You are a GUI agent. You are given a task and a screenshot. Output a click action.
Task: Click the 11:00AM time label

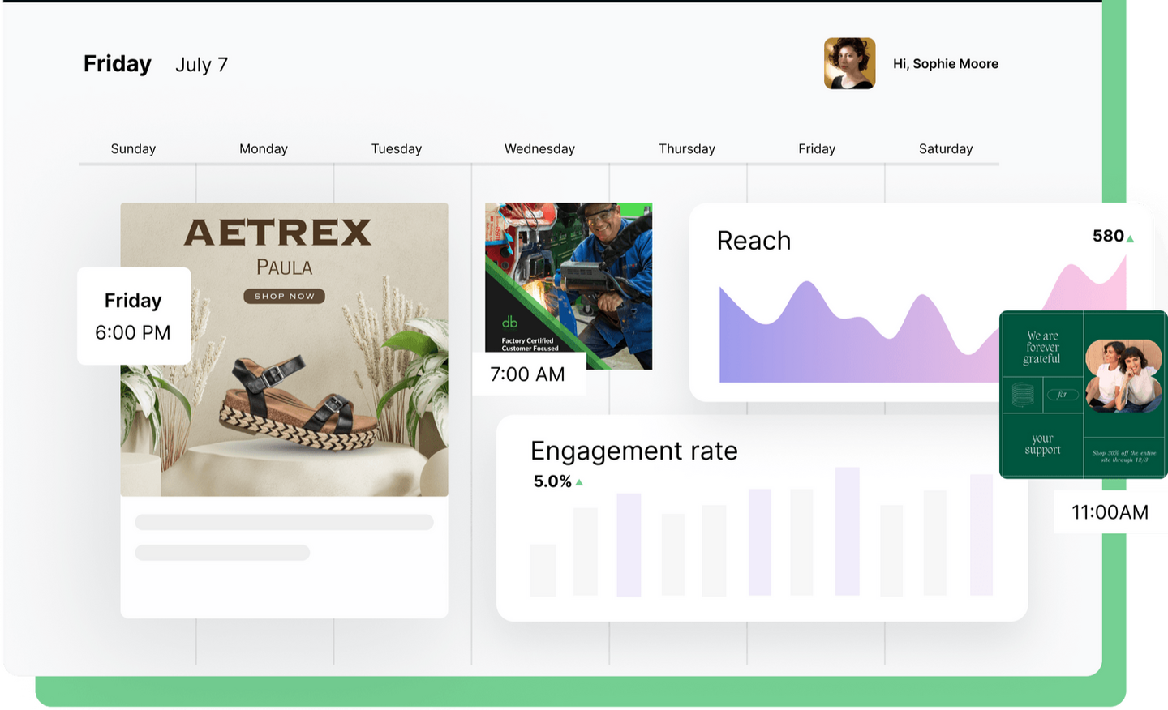(x=1110, y=512)
